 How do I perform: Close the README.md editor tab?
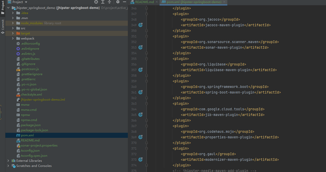click(x=157, y=2)
